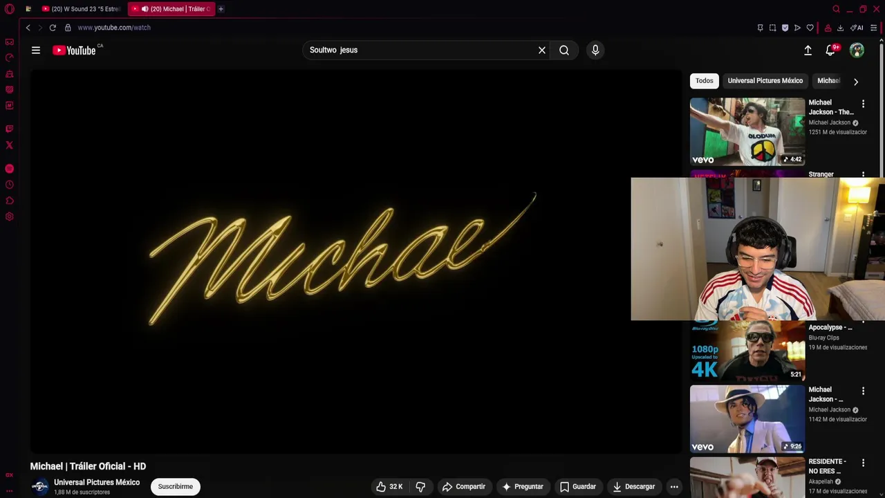Filter by Universal Pictures México chip
Image resolution: width=885 pixels, height=498 pixels.
pyautogui.click(x=765, y=81)
